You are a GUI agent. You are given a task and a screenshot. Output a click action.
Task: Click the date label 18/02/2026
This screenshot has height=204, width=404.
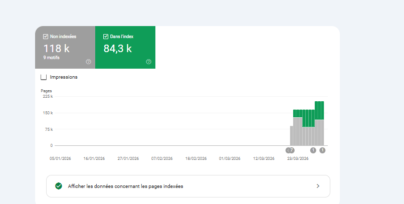[196, 158]
